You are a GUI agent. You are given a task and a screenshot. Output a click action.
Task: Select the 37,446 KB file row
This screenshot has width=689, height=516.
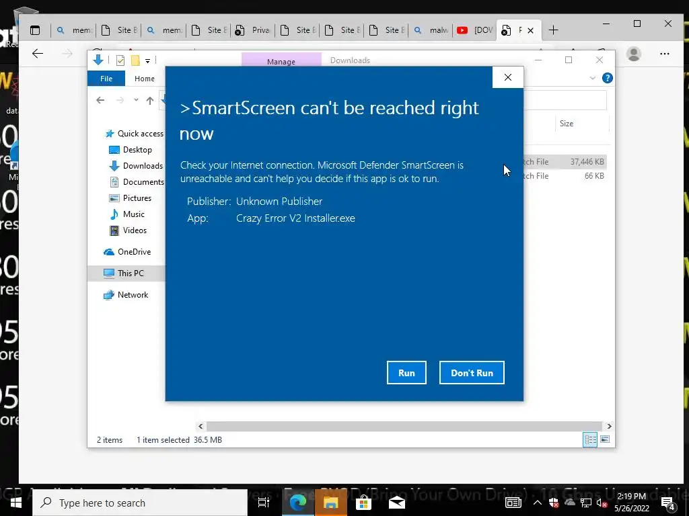click(565, 161)
